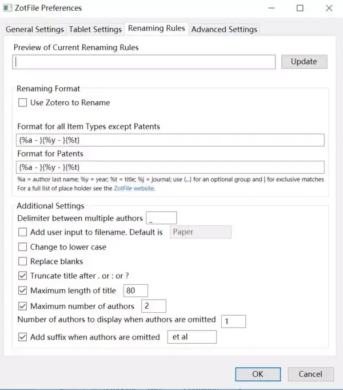Toggle the Replace blanks checkbox
This screenshot has width=343, height=390.
(x=23, y=261)
